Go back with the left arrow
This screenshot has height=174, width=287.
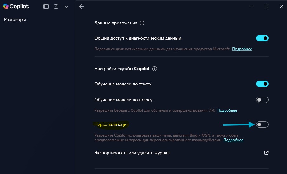(82, 7)
